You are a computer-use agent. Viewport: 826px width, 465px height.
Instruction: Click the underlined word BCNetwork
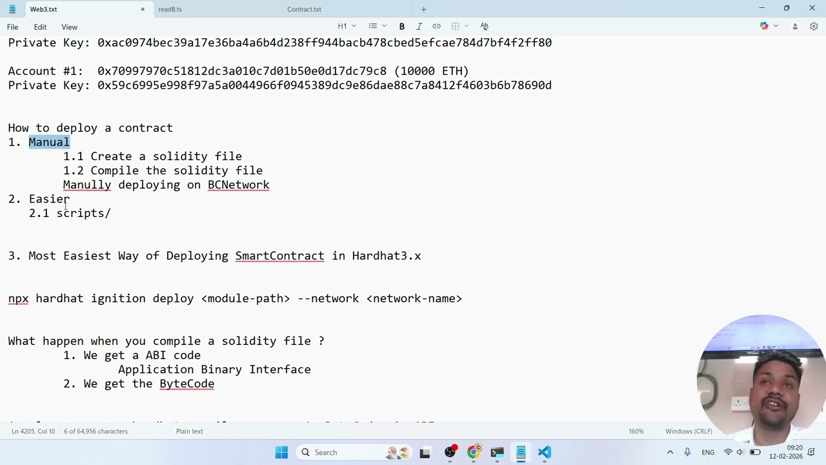click(x=239, y=185)
